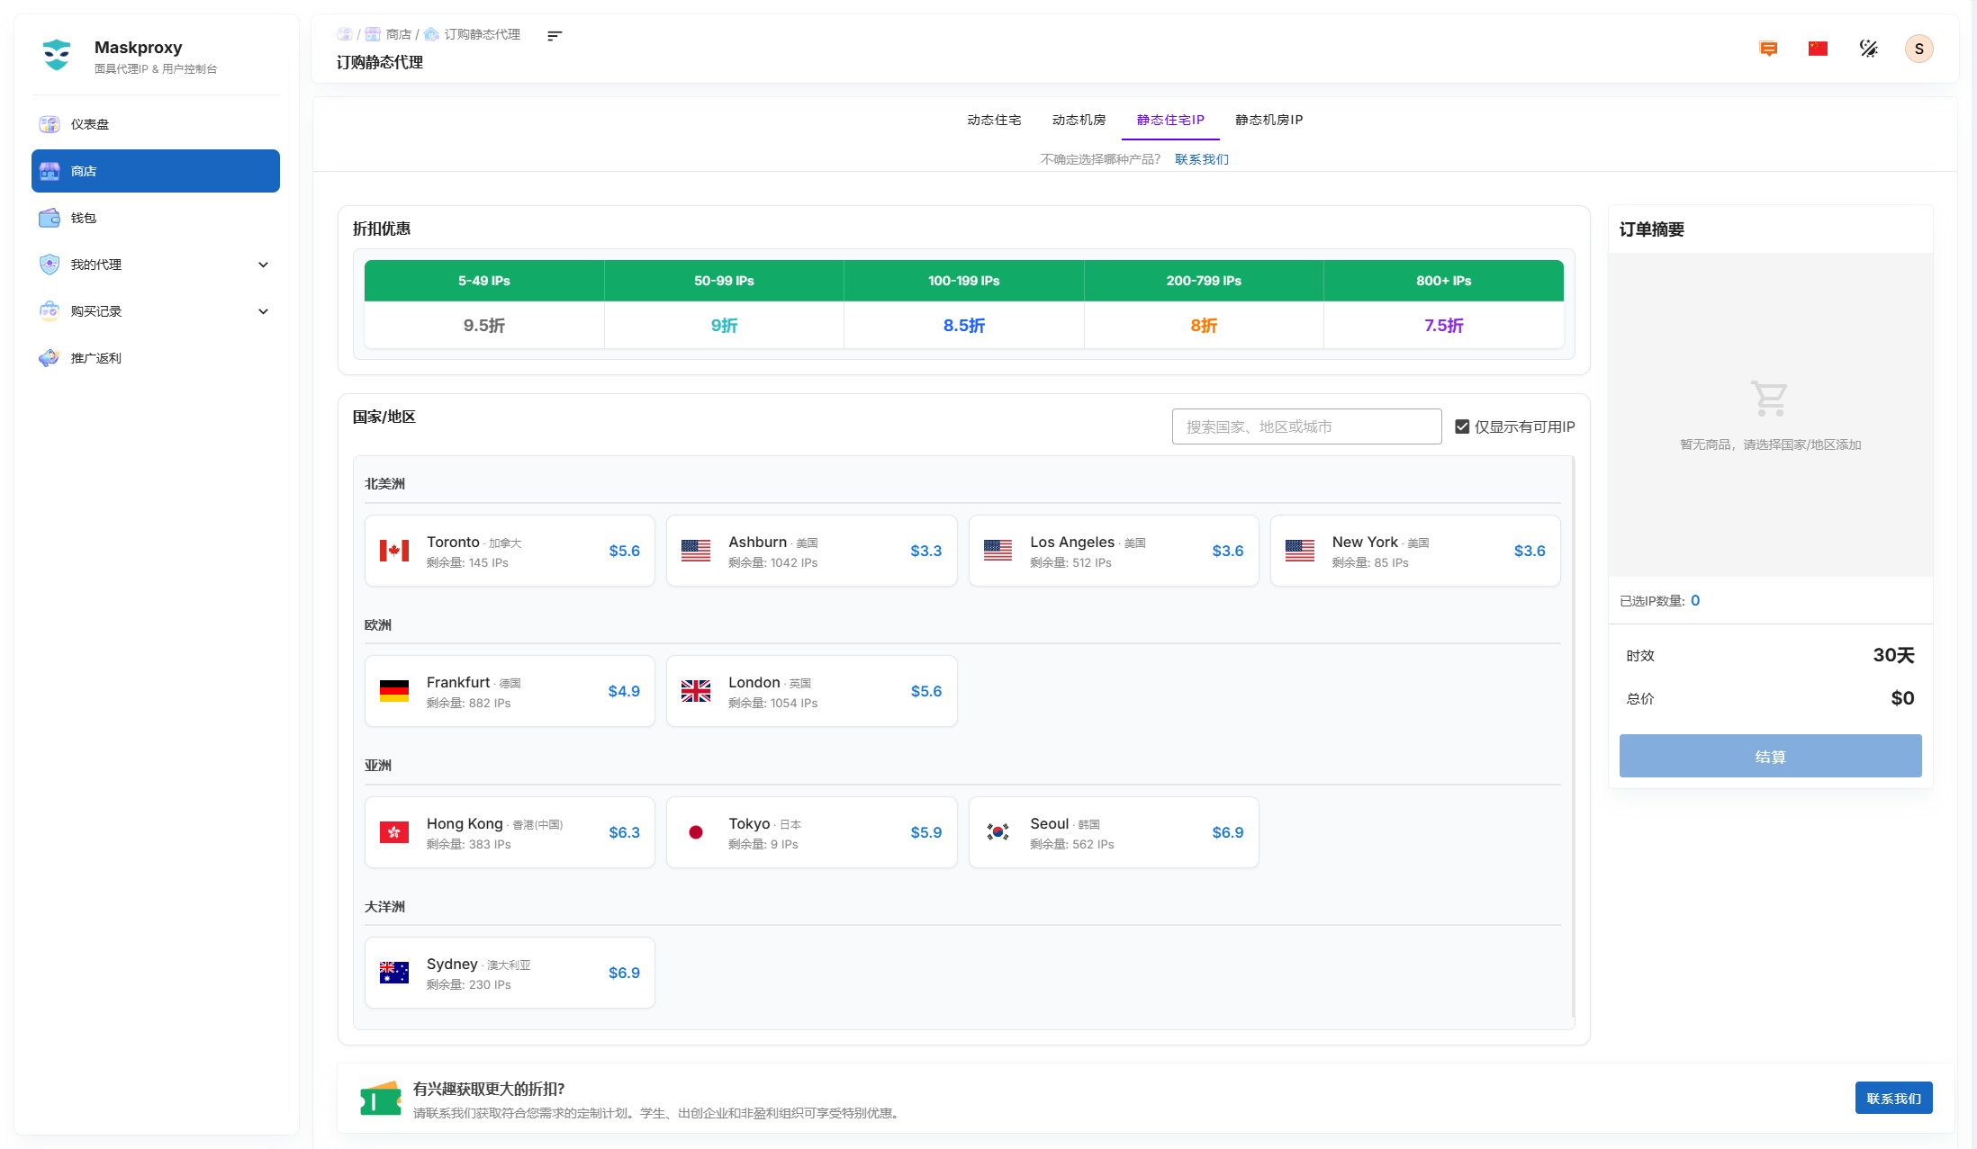Image resolution: width=1977 pixels, height=1149 pixels.
Task: Click the 北美洲 region heading
Action: (x=384, y=484)
